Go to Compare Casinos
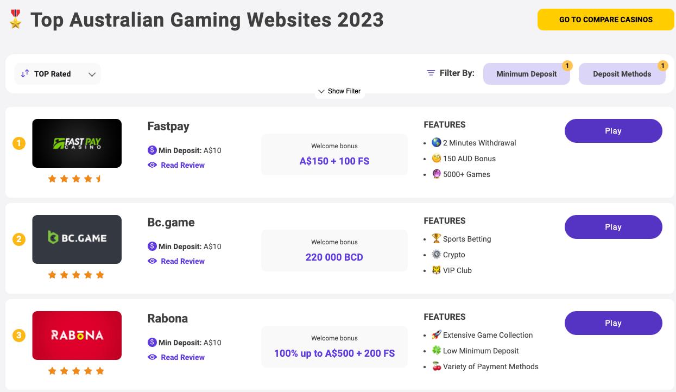This screenshot has height=392, width=676. (606, 20)
